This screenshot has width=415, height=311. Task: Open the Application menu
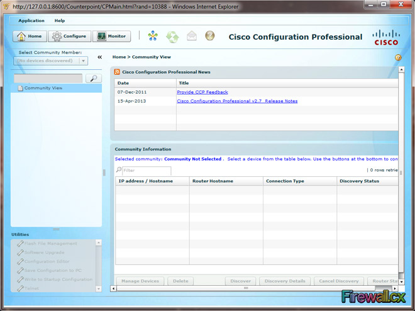click(x=31, y=20)
